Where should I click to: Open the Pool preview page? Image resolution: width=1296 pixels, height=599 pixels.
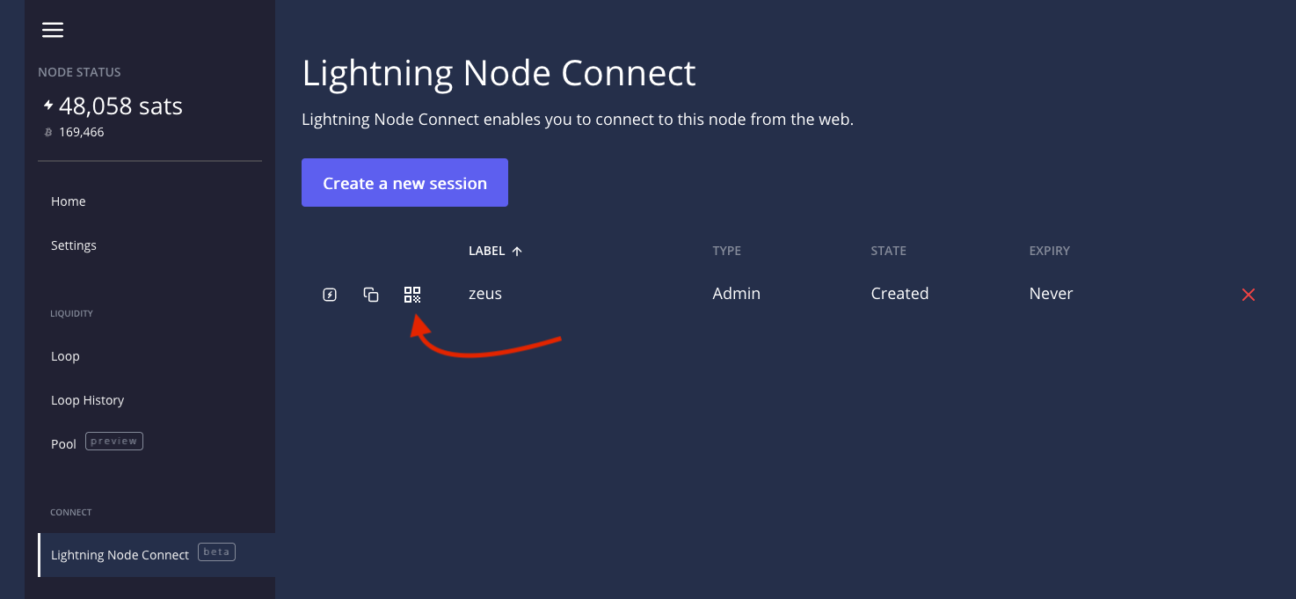[x=64, y=444]
